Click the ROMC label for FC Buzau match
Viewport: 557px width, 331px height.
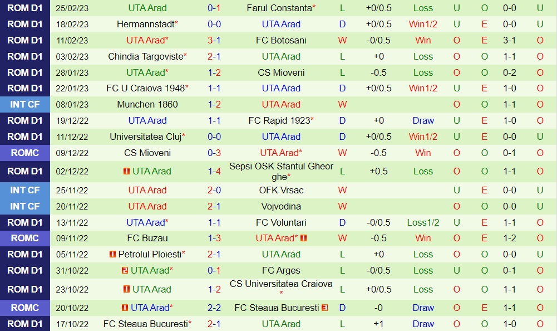[x=25, y=238]
